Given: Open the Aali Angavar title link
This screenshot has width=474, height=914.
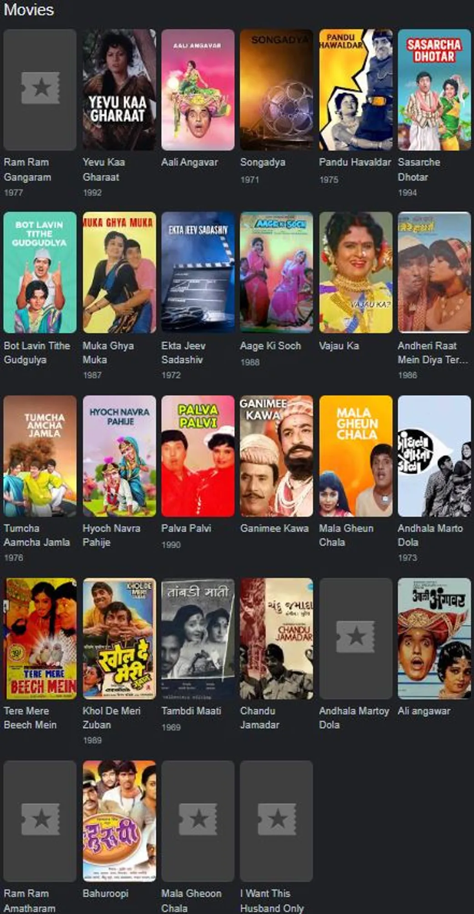Looking at the screenshot, I should pos(190,162).
